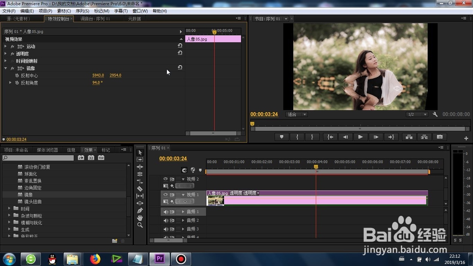Toggle 镜像 effect fx on/off
The image size is (473, 266).
[12, 69]
